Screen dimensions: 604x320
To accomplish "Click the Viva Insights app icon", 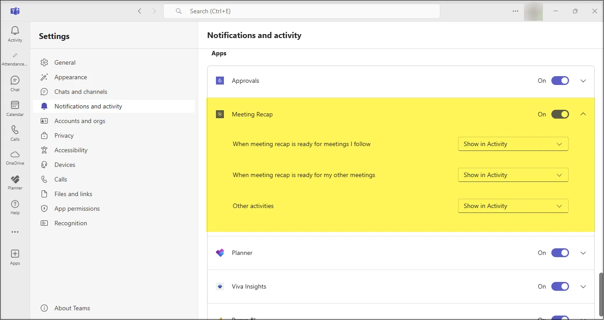I will [x=220, y=286].
